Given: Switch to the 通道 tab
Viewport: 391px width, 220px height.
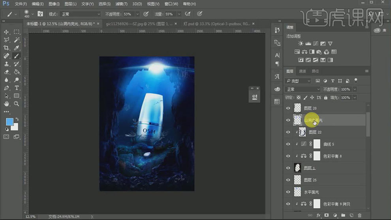Looking at the screenshot, I should coord(303,71).
